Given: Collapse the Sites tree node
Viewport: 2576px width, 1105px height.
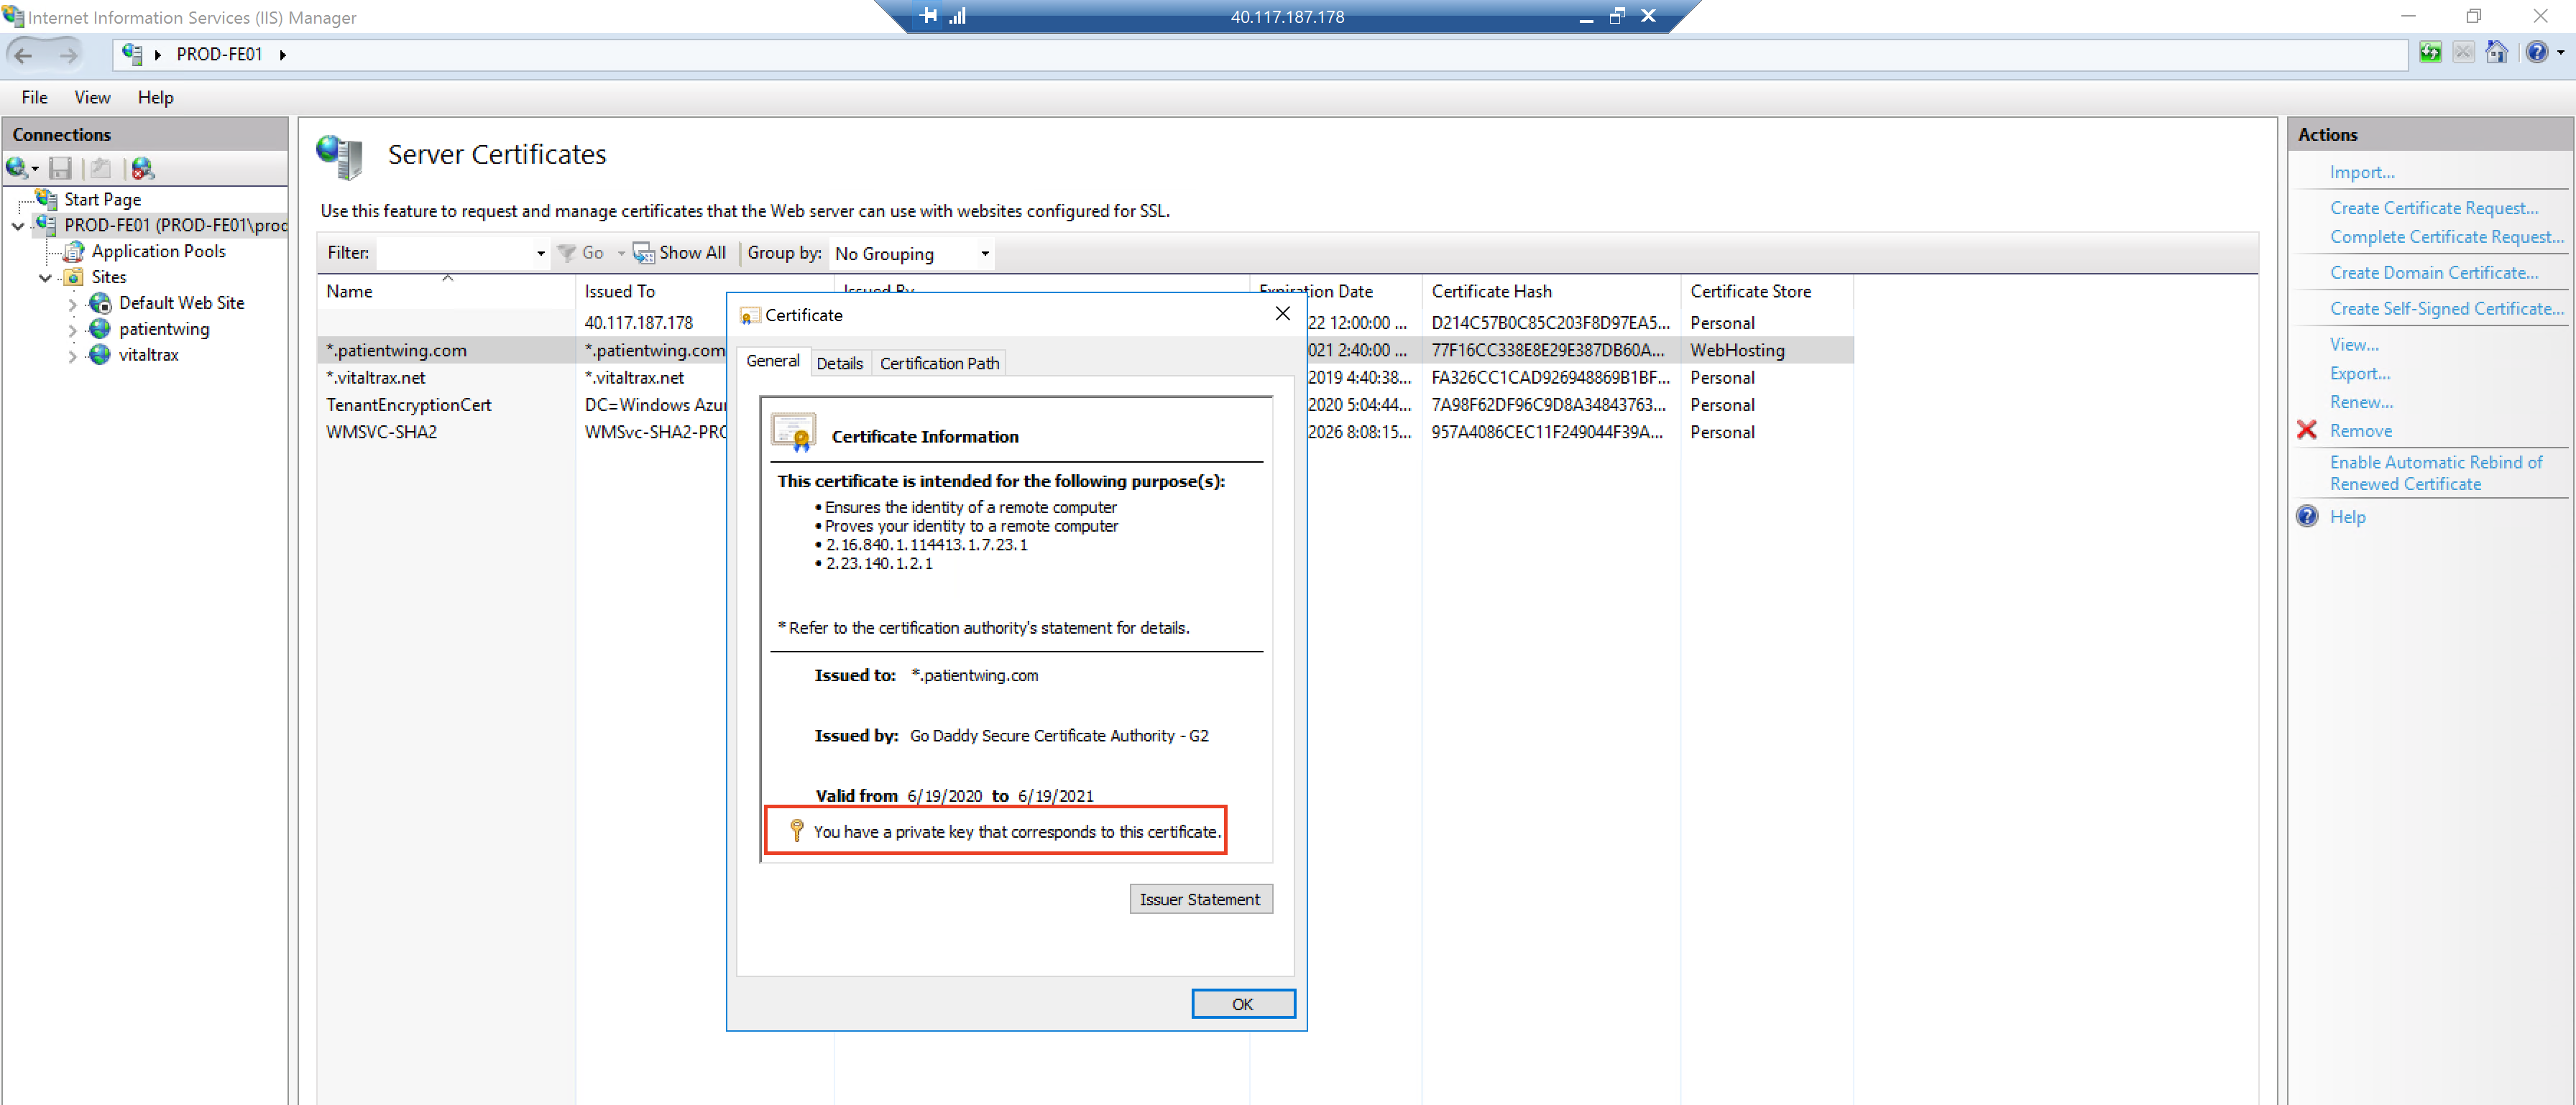Looking at the screenshot, I should pos(45,278).
